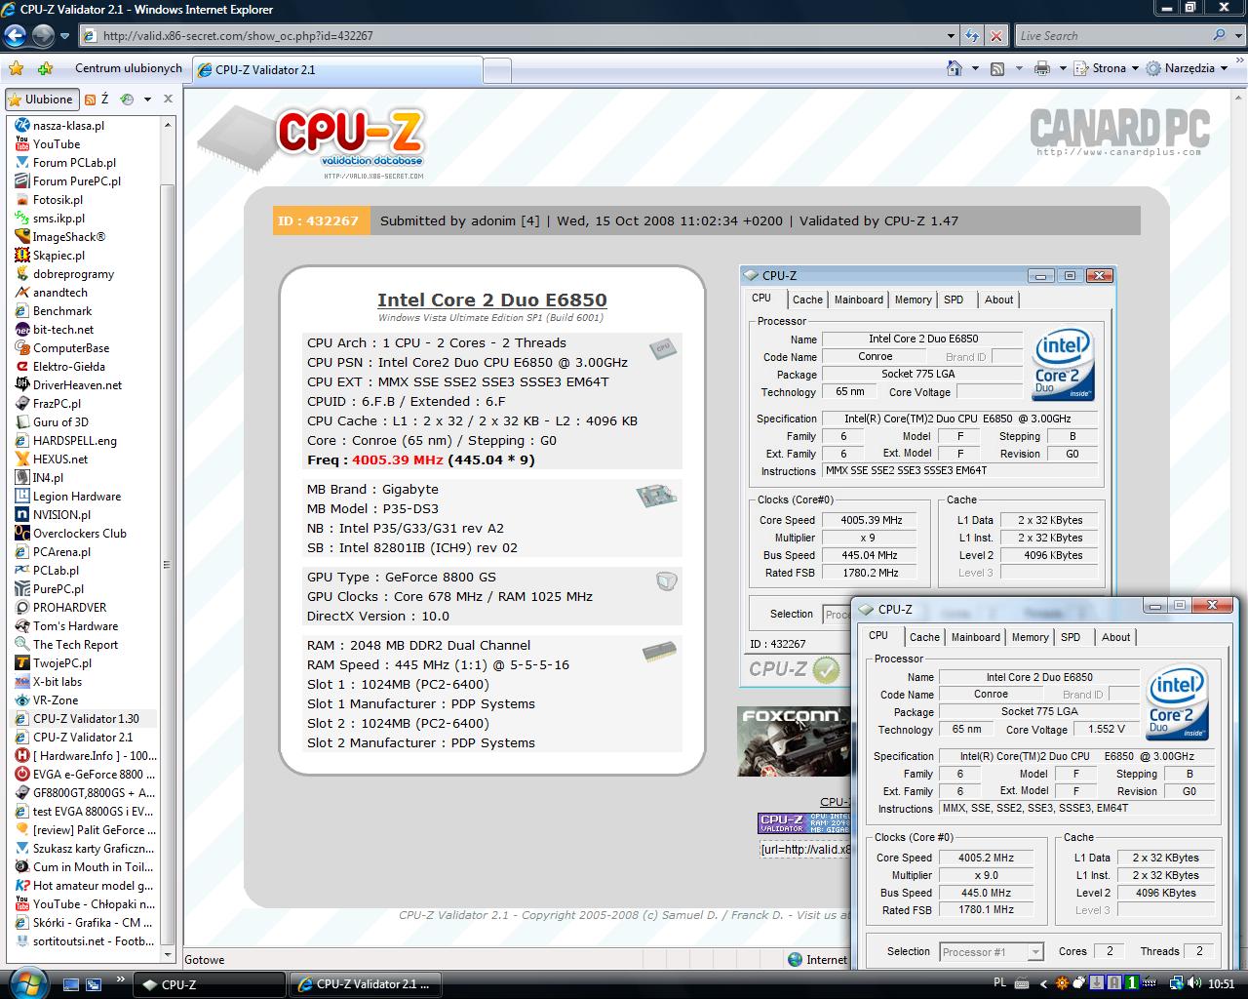Switch to Memory tab in front CPU-Z window
1248x999 pixels.
pyautogui.click(x=1030, y=637)
